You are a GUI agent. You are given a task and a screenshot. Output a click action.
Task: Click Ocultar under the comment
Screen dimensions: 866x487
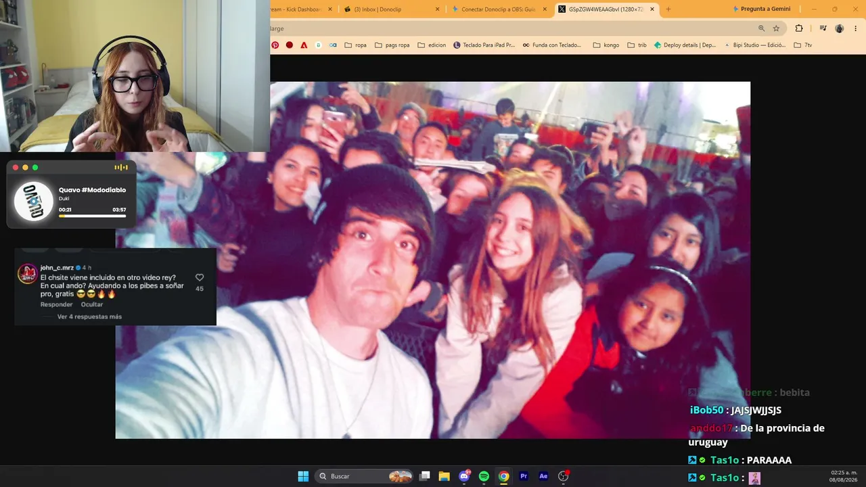click(x=92, y=304)
